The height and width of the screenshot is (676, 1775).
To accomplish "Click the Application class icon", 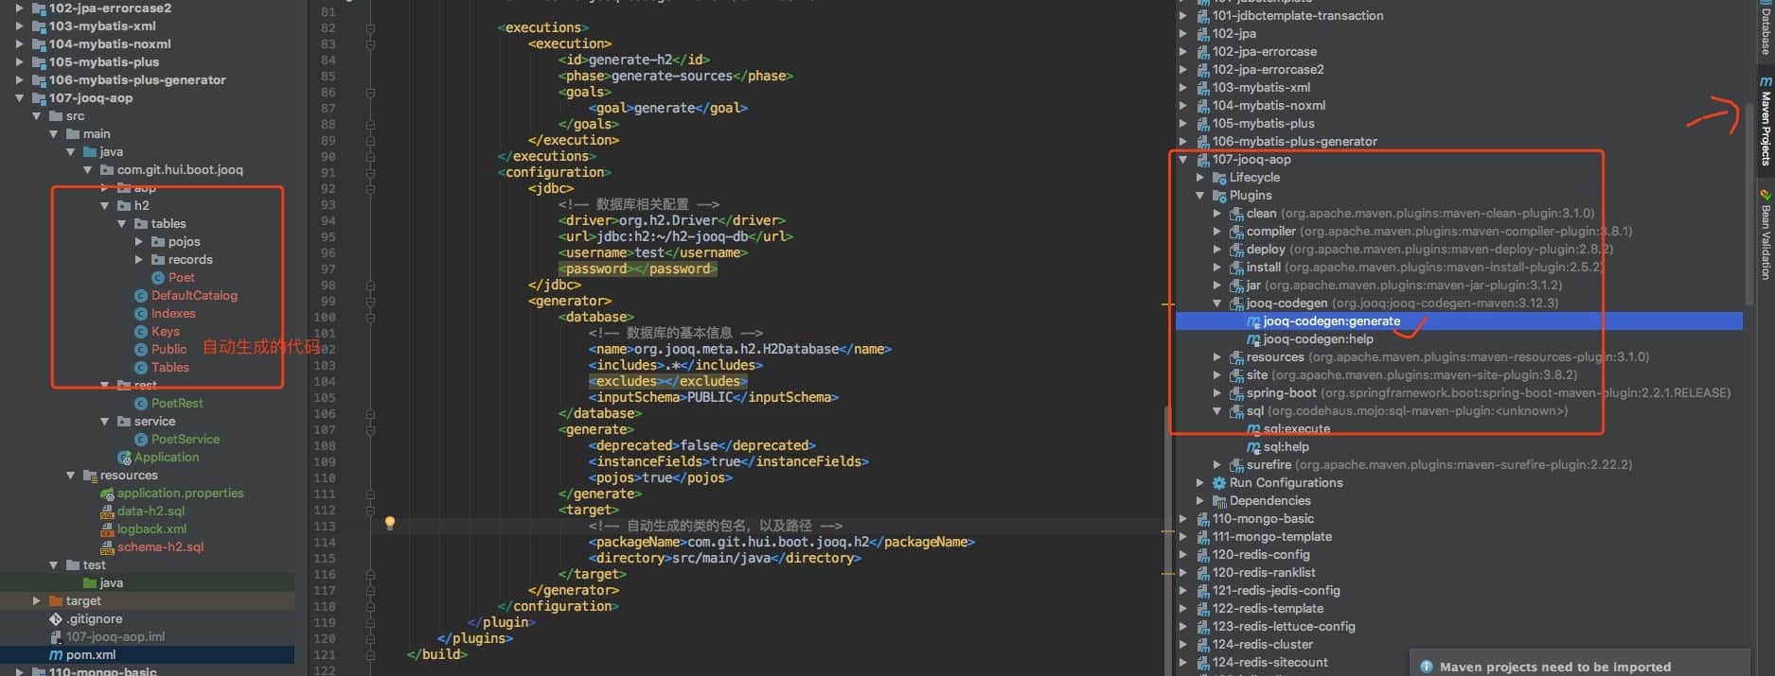I will 124,458.
